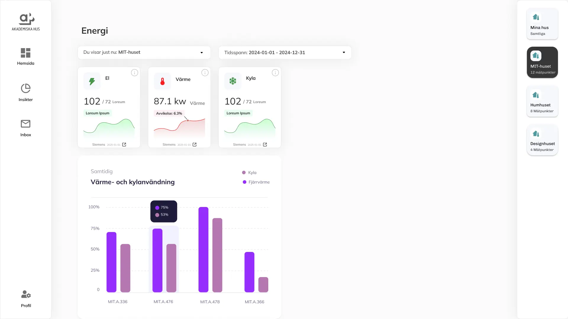Click info icon on Värme card

click(x=205, y=73)
